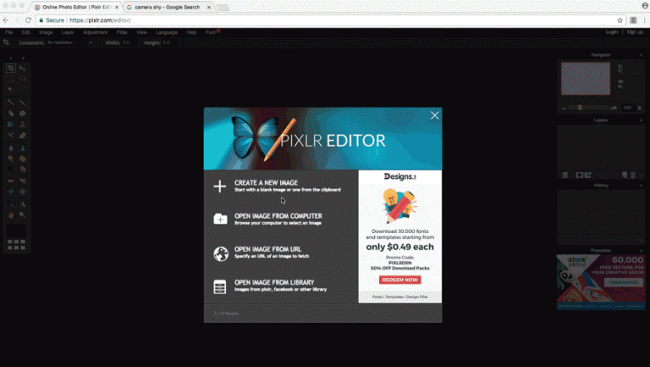Open the View menu
This screenshot has height=367, width=650.
coord(141,32)
